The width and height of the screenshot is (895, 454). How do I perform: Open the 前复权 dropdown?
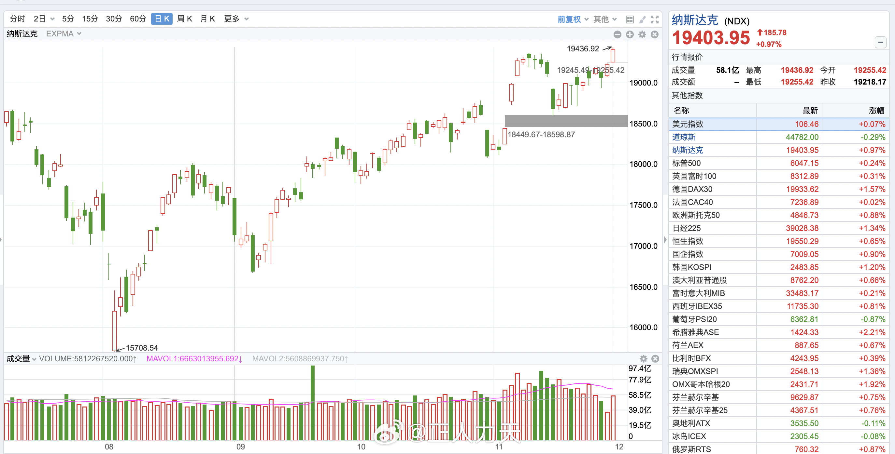tap(573, 20)
